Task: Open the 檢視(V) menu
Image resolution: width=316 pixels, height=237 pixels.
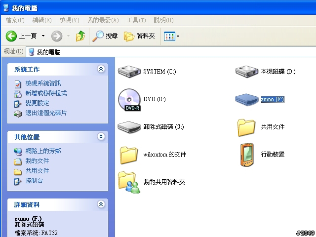Action: pos(69,20)
